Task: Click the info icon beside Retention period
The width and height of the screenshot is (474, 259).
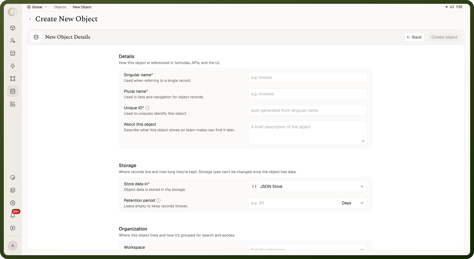Action: 159,200
